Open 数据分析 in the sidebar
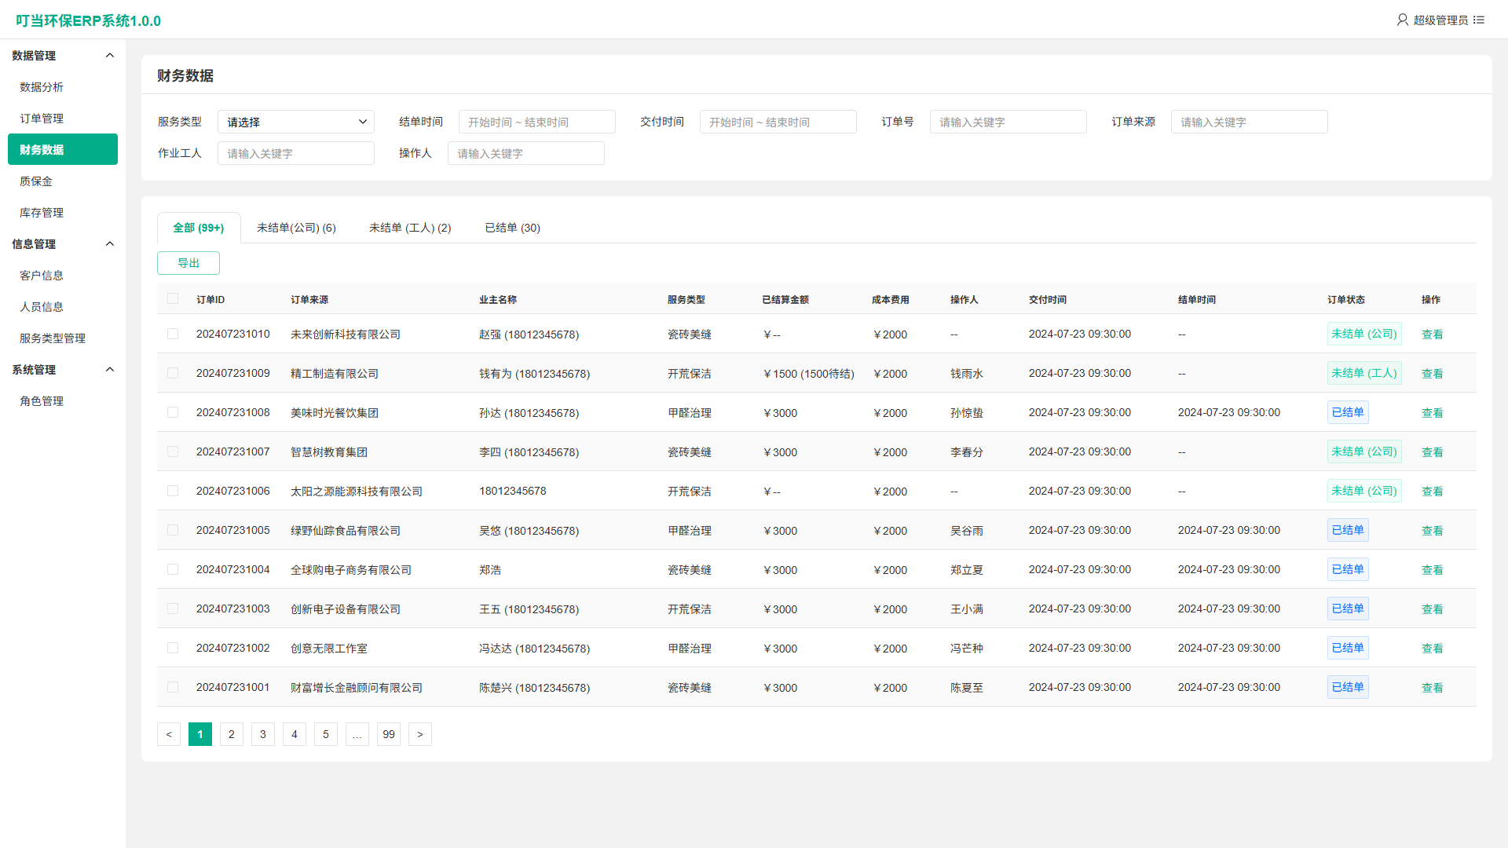1508x848 pixels. click(63, 86)
